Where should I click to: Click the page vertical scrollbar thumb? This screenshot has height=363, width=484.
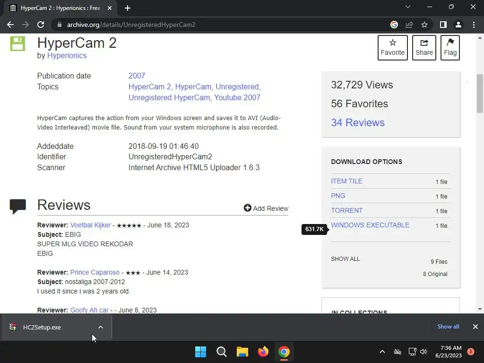[x=480, y=94]
